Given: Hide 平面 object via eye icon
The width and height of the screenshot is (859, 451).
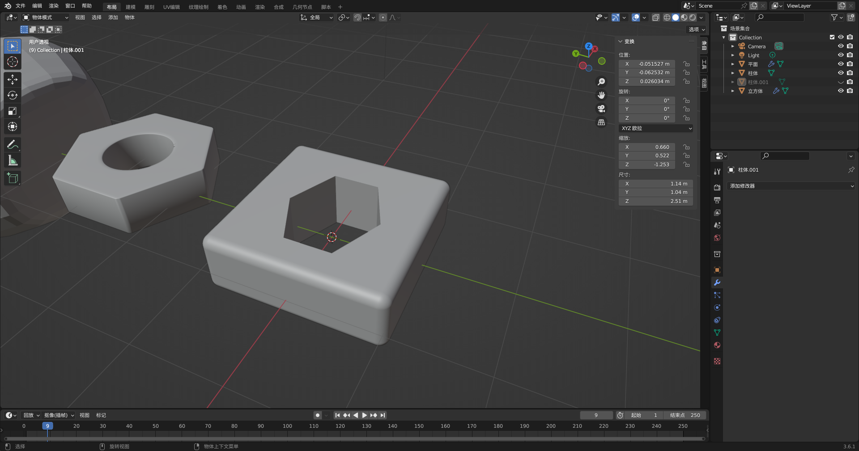Looking at the screenshot, I should [x=841, y=64].
